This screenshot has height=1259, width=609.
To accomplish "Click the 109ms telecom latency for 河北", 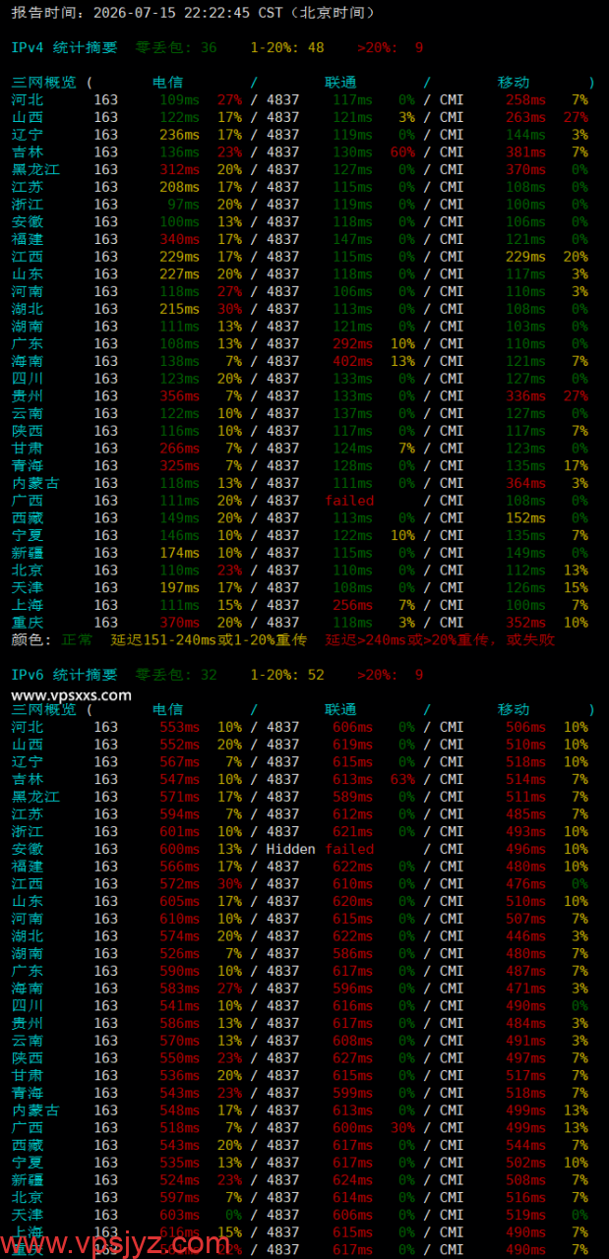I will (x=179, y=99).
